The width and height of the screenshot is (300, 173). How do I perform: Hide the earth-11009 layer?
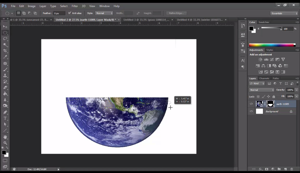[251, 104]
